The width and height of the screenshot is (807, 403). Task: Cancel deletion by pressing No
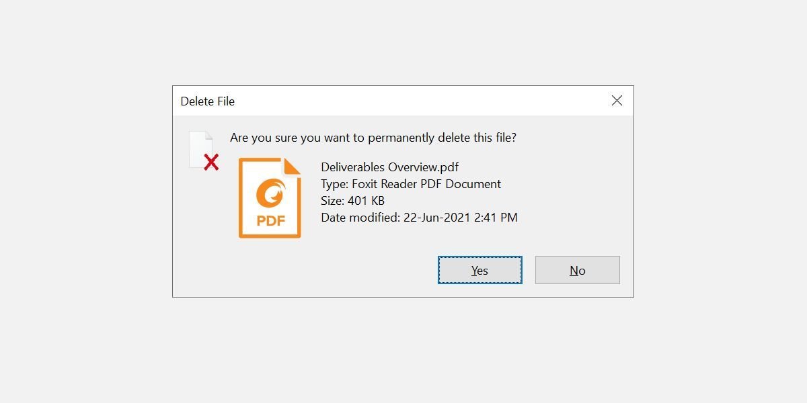(577, 270)
